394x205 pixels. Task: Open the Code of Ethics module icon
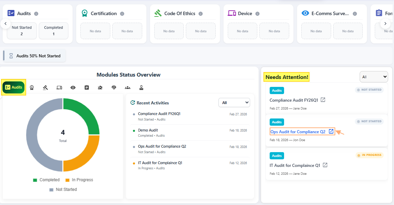point(45,87)
